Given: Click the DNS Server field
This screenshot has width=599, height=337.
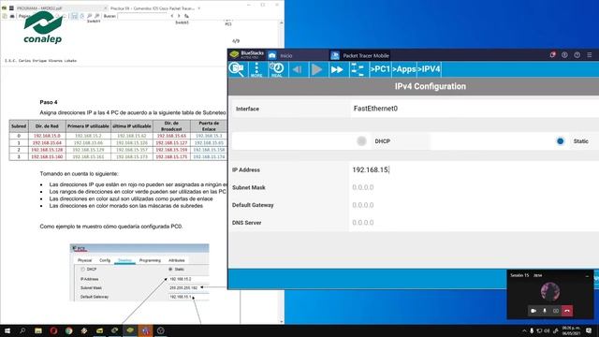Looking at the screenshot, I should point(474,223).
